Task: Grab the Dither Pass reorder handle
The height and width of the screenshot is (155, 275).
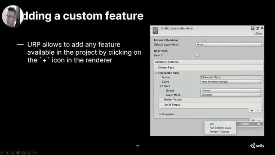Action: (156, 68)
